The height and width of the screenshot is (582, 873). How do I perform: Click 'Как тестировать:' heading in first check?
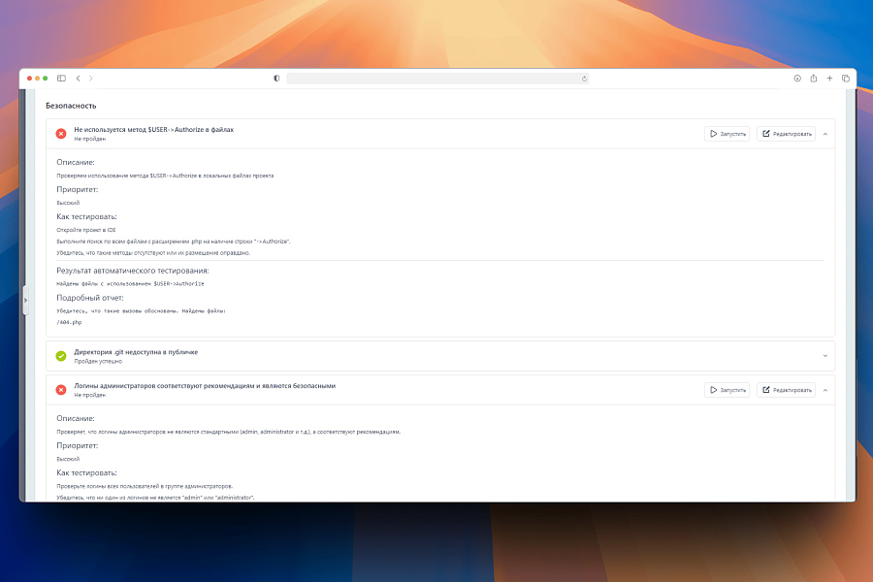coord(86,216)
